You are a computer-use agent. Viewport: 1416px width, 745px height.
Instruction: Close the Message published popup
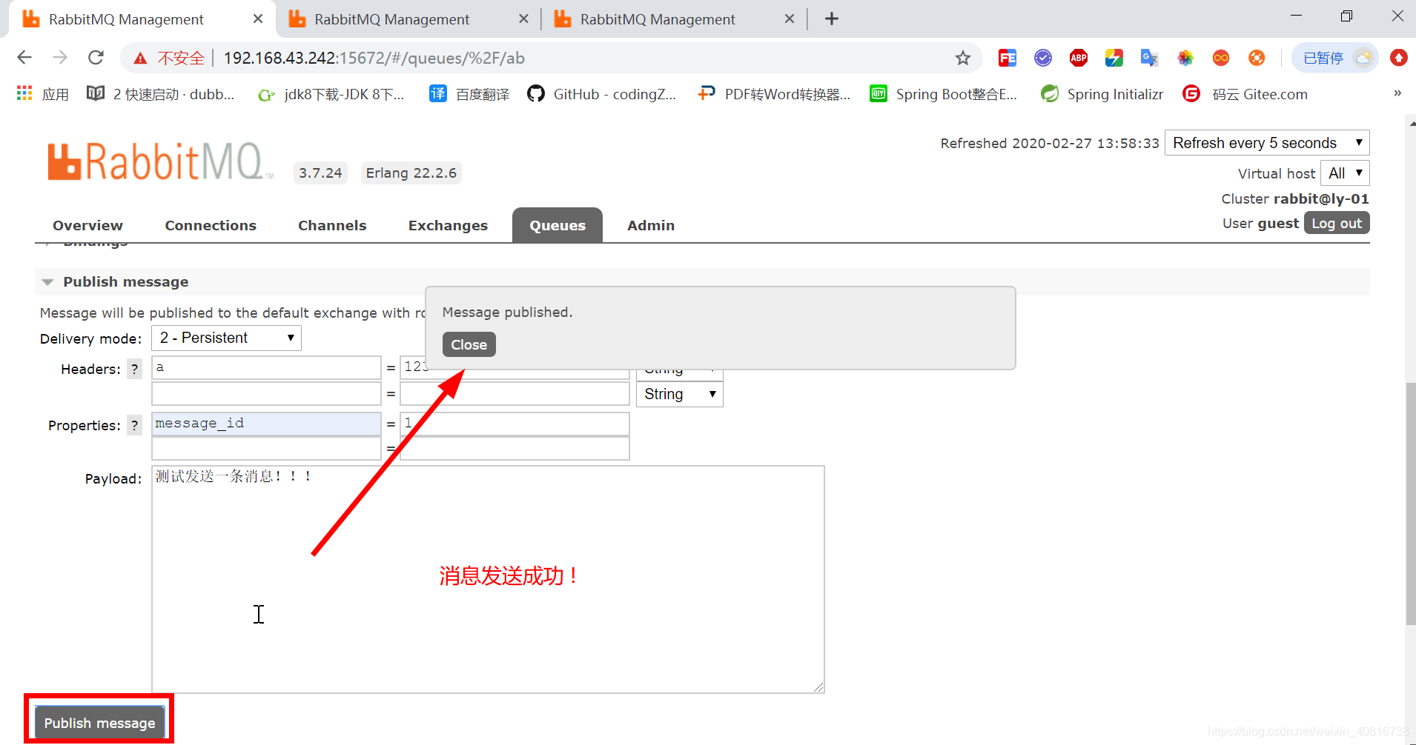coord(469,344)
